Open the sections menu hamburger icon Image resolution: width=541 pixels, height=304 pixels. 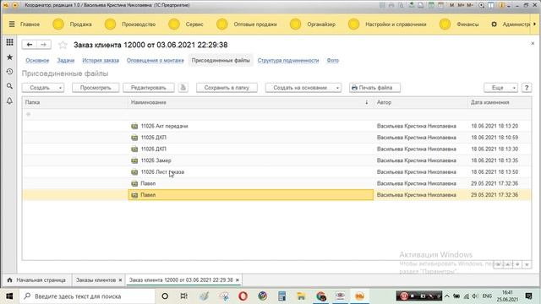tap(12, 24)
